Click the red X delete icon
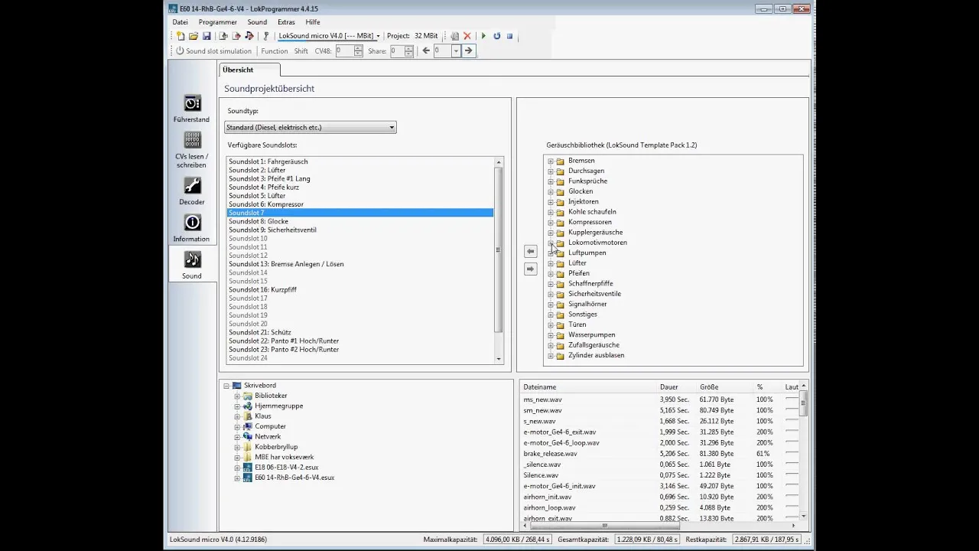 (x=467, y=36)
